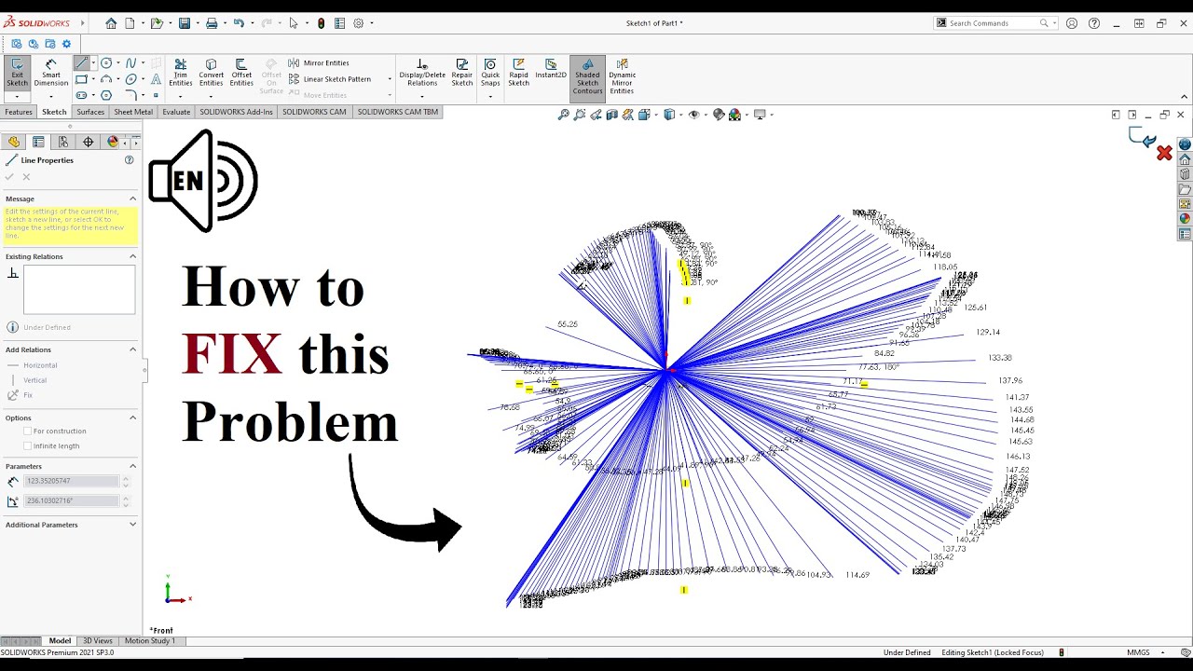Click the confirmation corner exit sketch arrow

(1141, 138)
